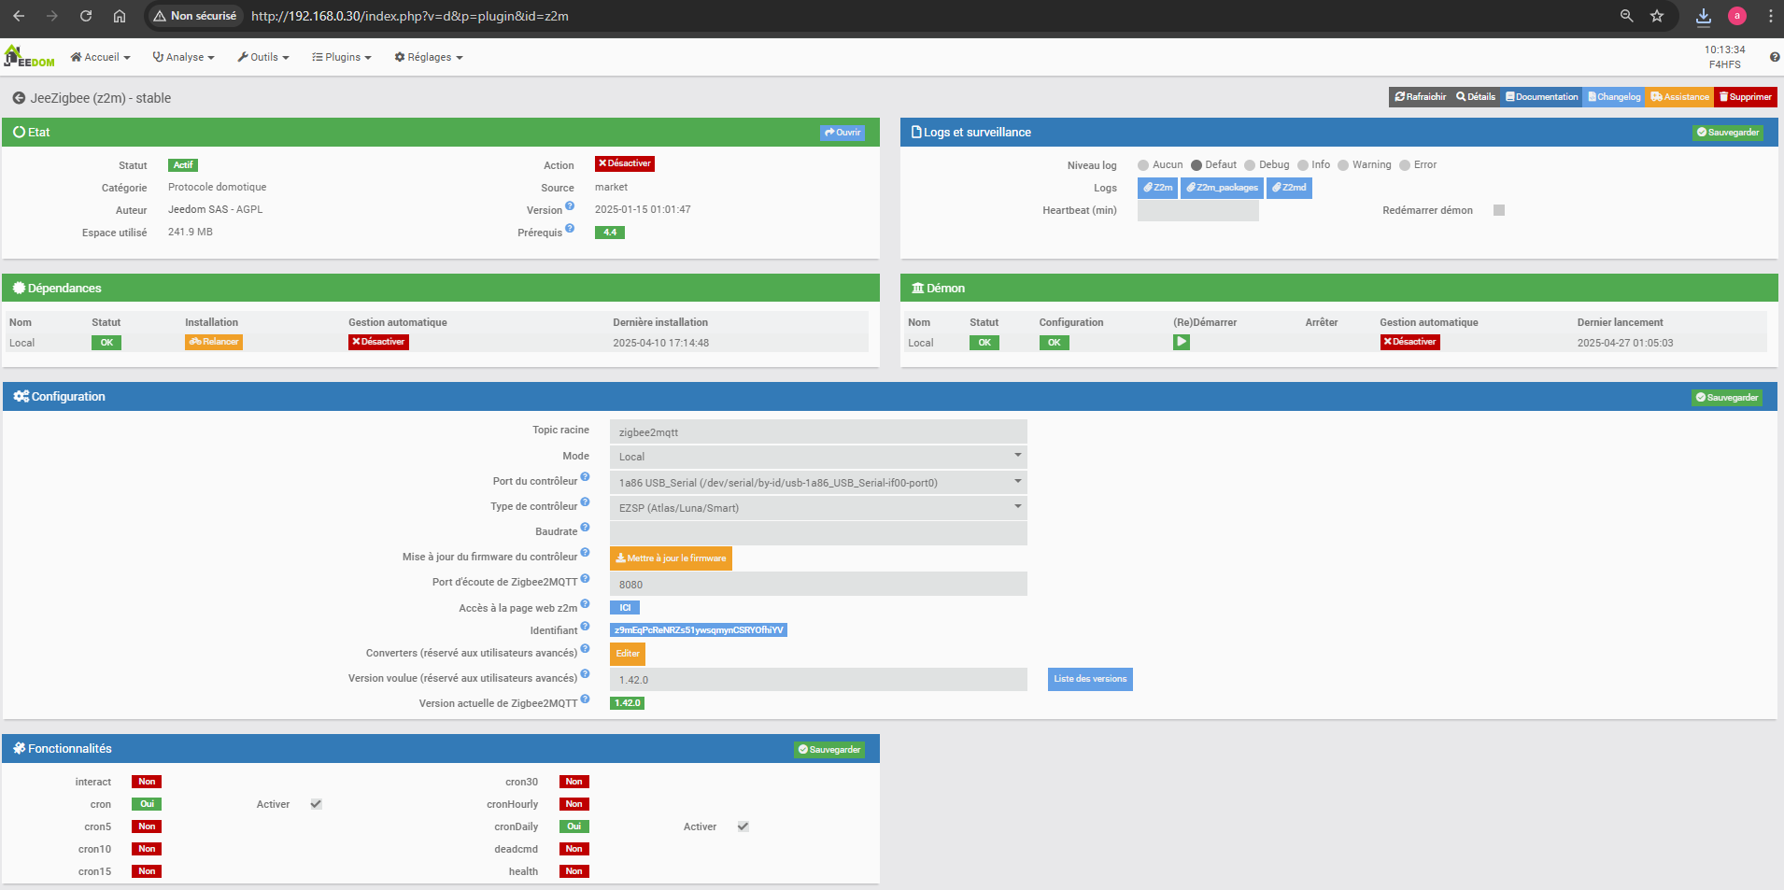Image resolution: width=1784 pixels, height=890 pixels.
Task: Open the browser three-dot menu
Action: coord(1770,16)
